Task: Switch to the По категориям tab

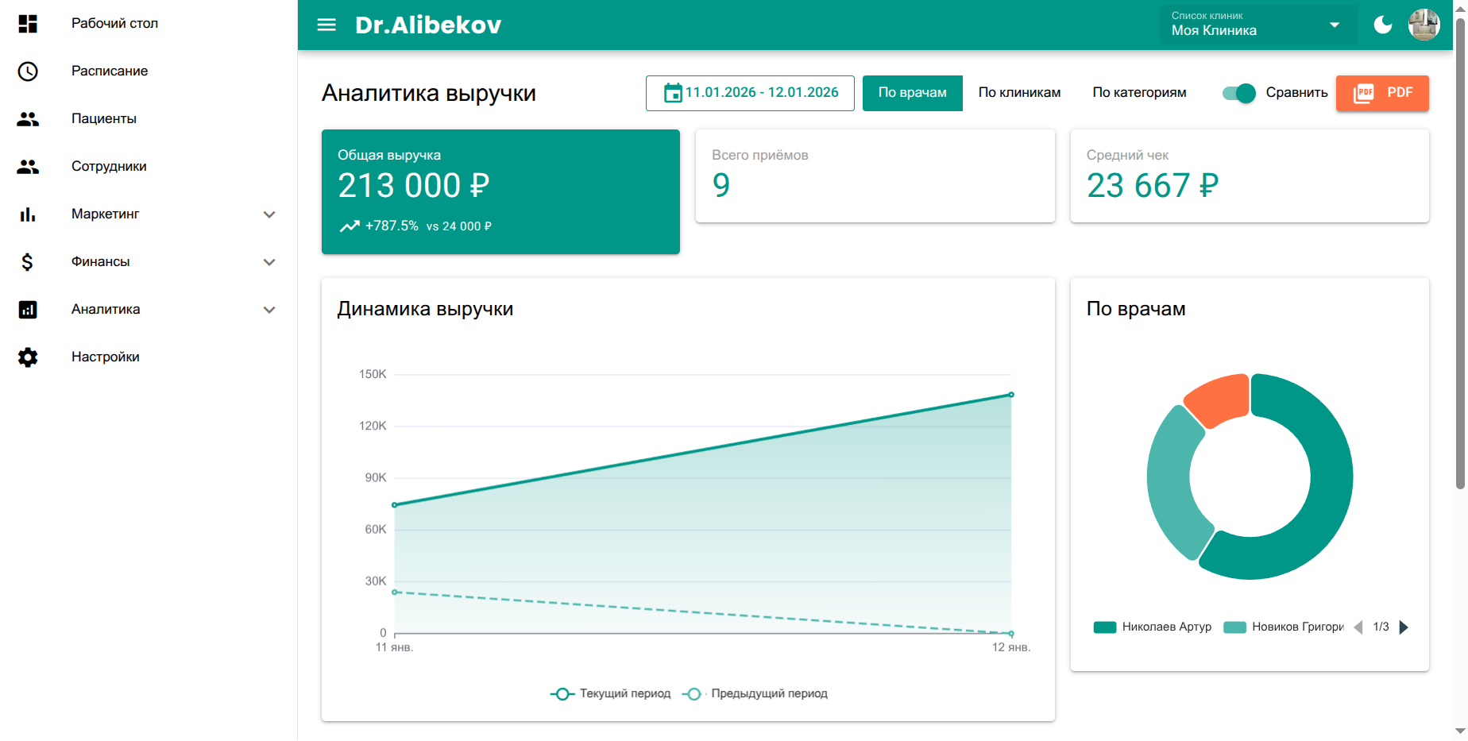Action: click(1139, 93)
